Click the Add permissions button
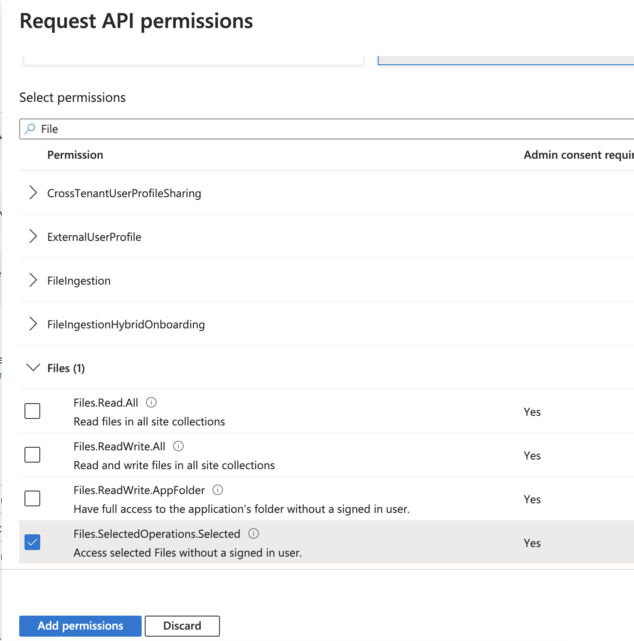The image size is (634, 641). 80,626
